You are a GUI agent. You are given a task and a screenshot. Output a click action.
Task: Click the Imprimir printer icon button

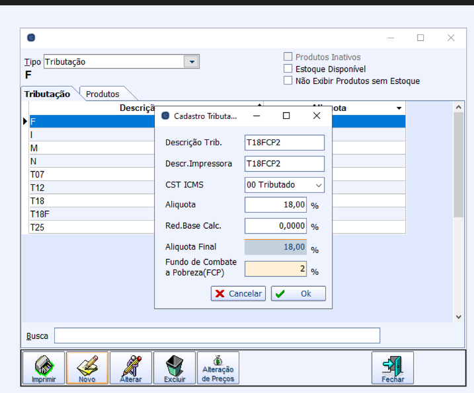[x=44, y=367]
